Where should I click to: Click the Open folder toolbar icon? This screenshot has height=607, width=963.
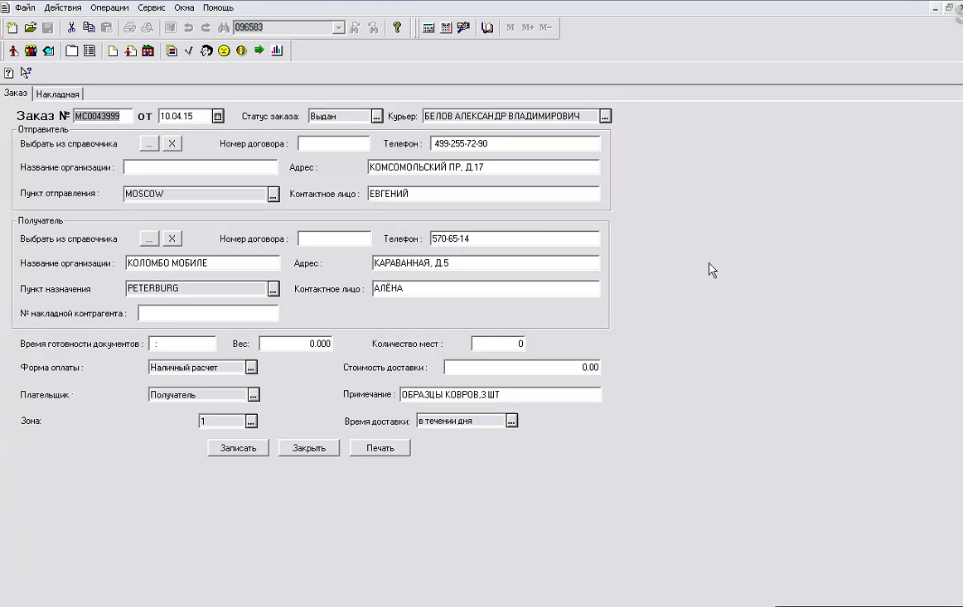(31, 28)
